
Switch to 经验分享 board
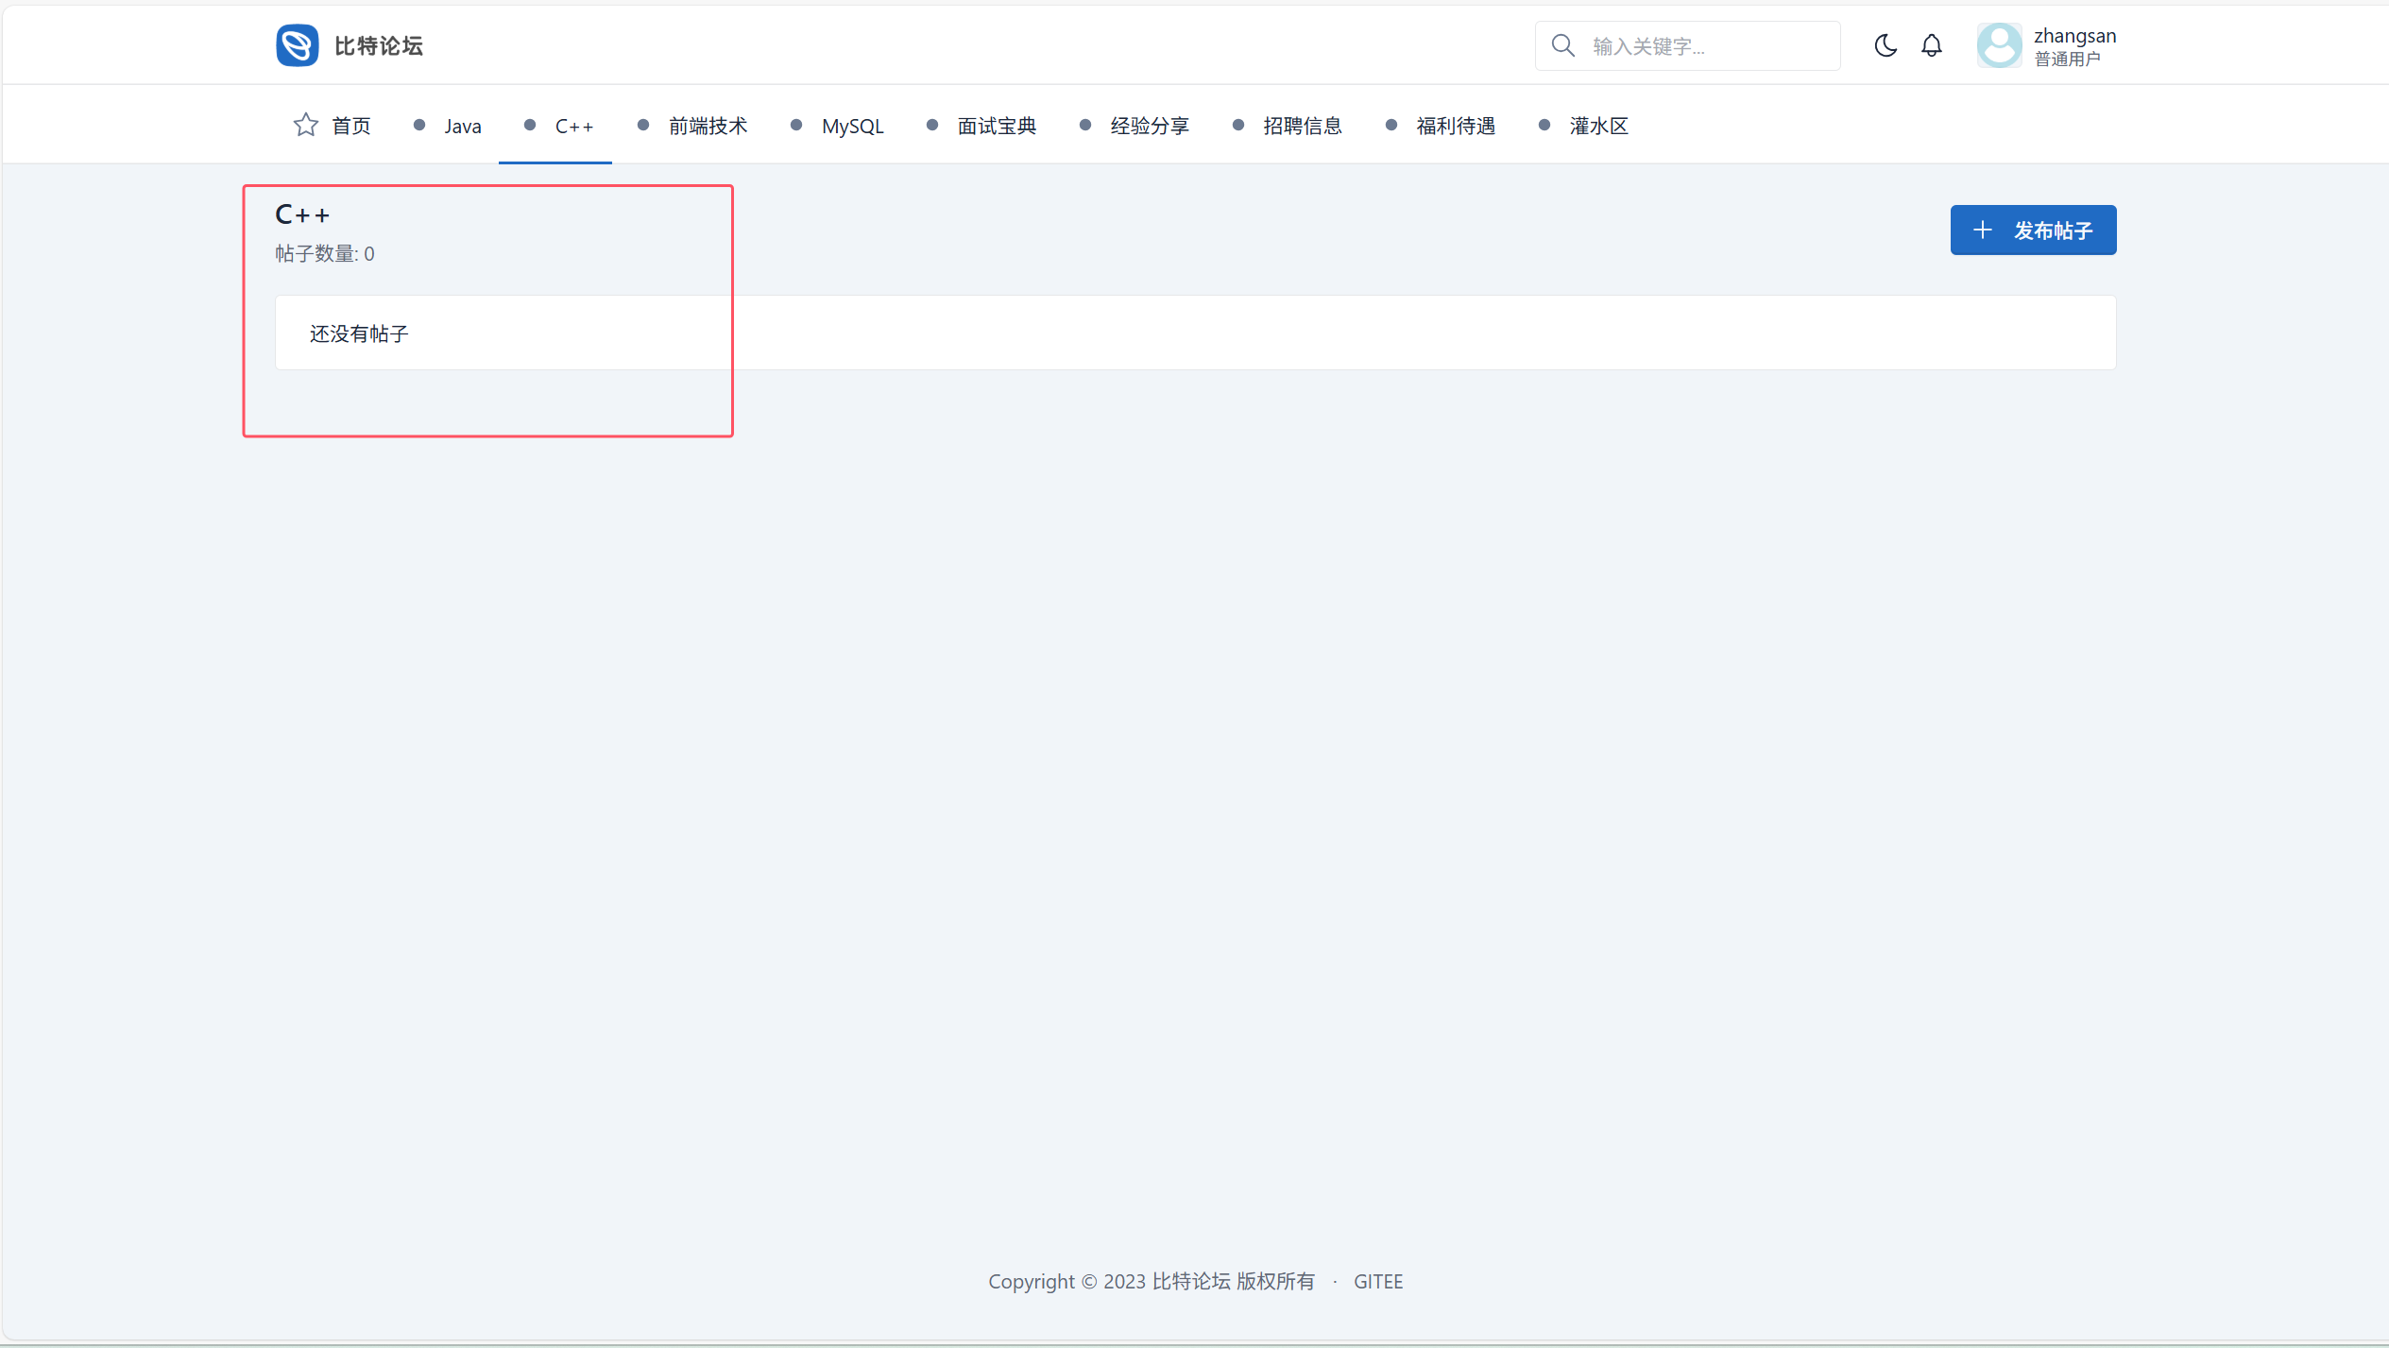1150,126
